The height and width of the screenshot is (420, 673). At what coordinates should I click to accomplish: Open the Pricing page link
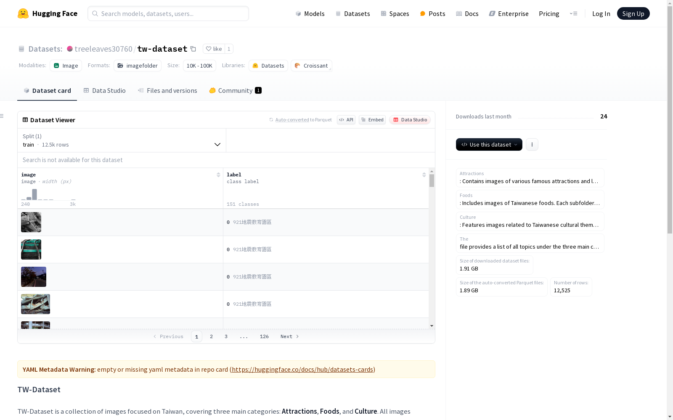[x=549, y=13]
